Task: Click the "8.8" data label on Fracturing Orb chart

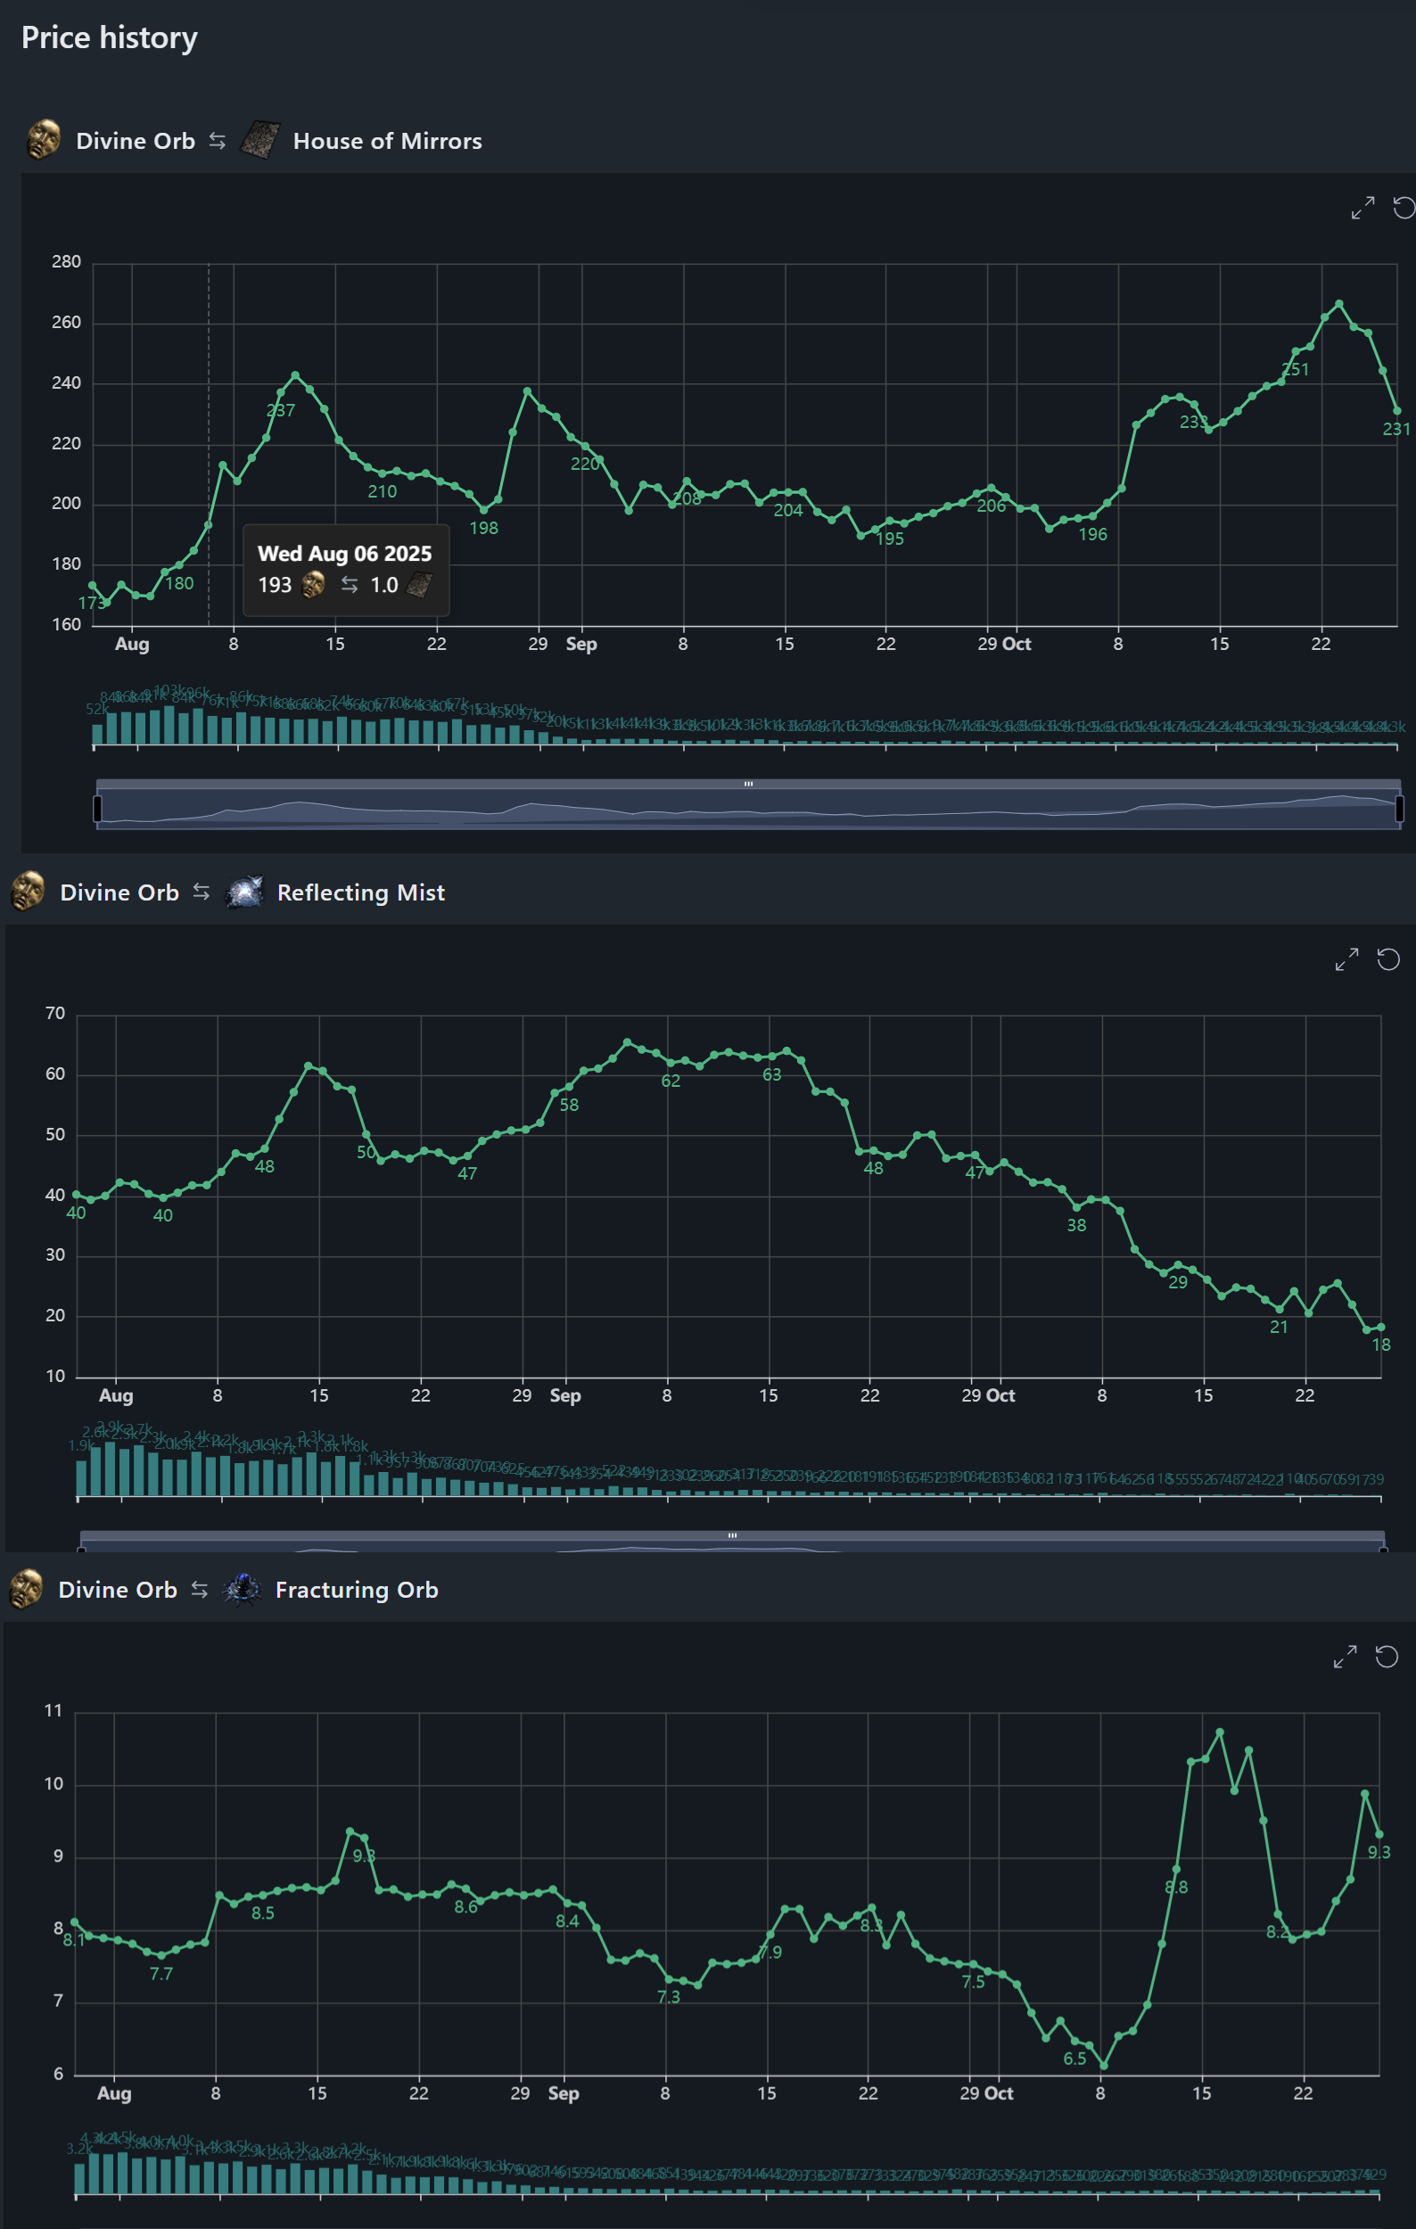Action: point(1176,1887)
